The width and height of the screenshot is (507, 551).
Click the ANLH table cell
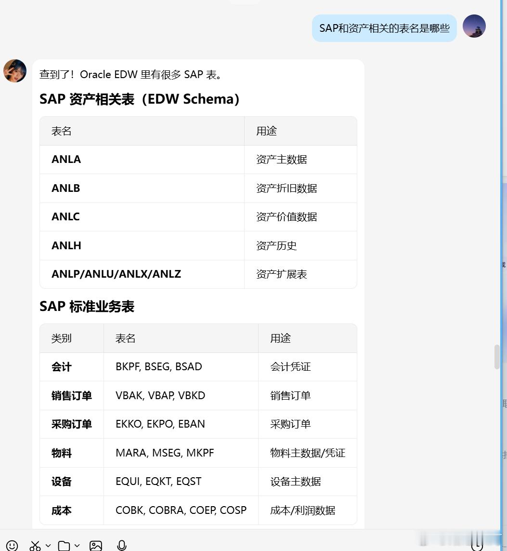(x=142, y=246)
